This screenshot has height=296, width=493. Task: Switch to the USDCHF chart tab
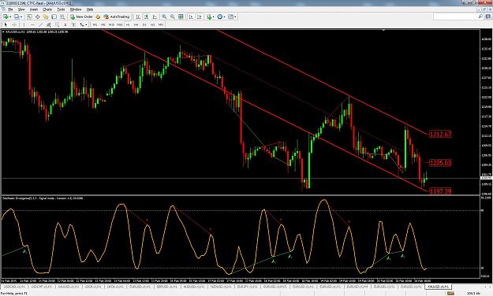[x=42, y=287]
